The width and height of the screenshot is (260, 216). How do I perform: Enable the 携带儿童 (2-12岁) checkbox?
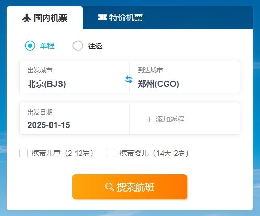point(23,153)
